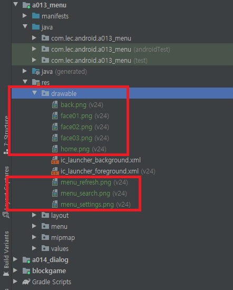
Task: Click the java source folder icon
Action: coord(36,27)
